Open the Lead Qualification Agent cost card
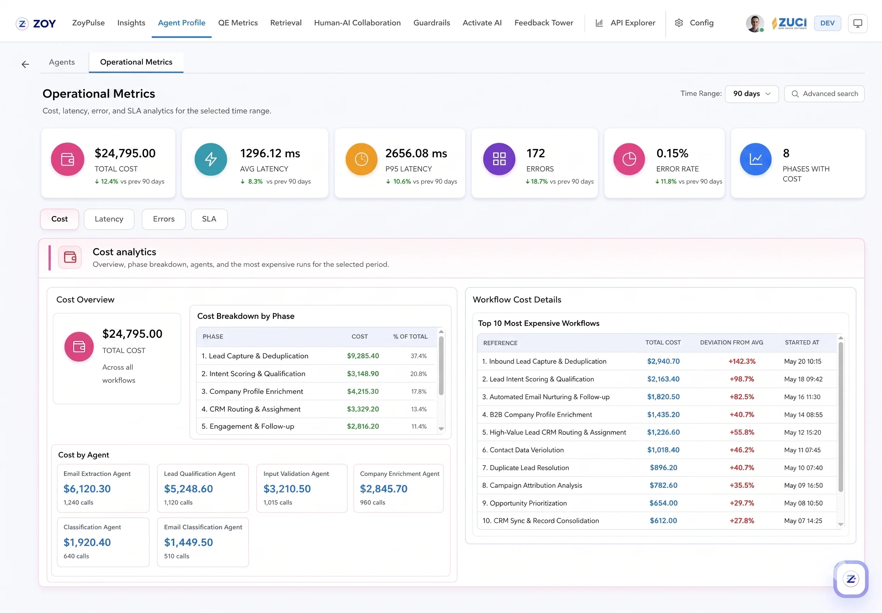The width and height of the screenshot is (882, 613). (203, 488)
